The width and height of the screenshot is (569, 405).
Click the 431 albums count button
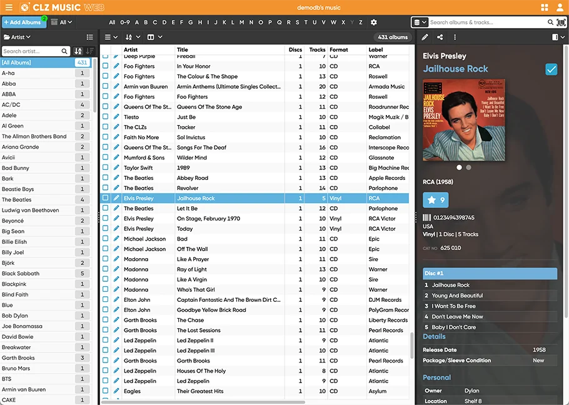393,37
